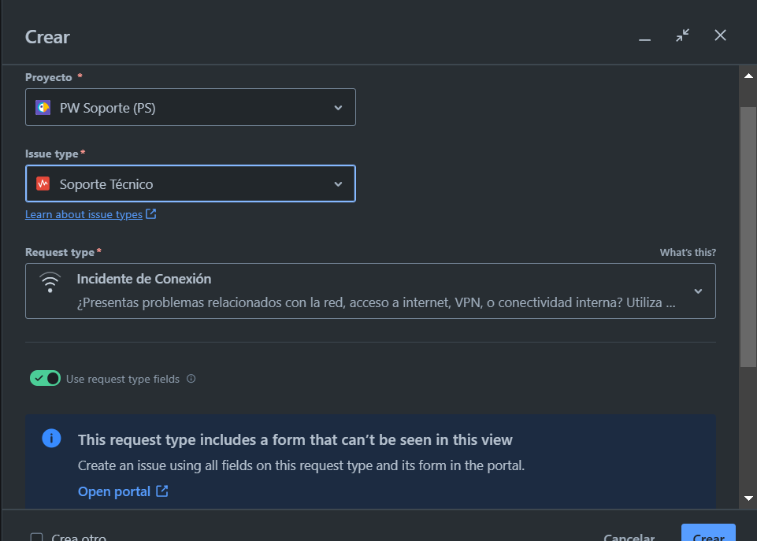The width and height of the screenshot is (757, 541).
Task: Click the Soporte Técnico issue type icon
Action: pyautogui.click(x=43, y=184)
